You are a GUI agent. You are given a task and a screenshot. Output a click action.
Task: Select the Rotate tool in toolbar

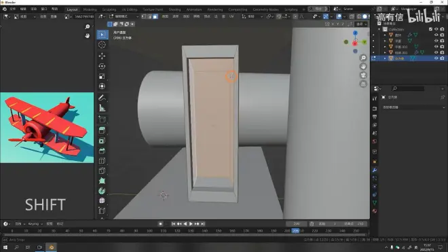pos(102,66)
